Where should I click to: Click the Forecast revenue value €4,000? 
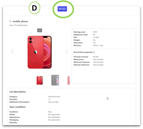point(96,57)
